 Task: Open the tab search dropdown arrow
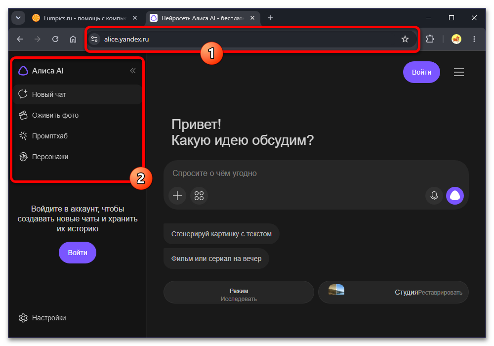(x=18, y=18)
